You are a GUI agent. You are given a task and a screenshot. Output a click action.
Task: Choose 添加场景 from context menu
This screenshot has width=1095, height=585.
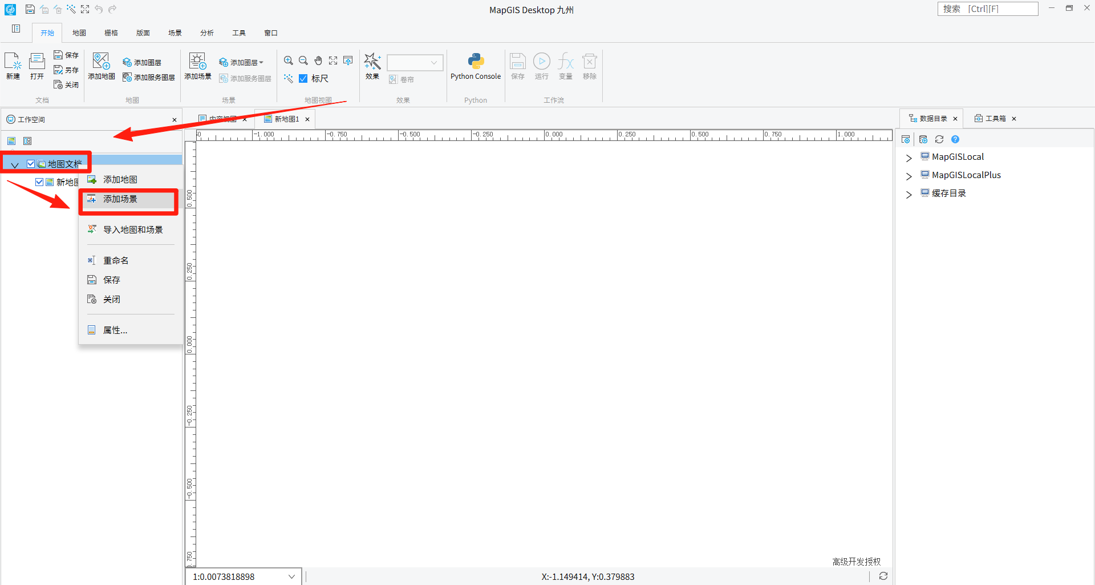[x=131, y=199]
